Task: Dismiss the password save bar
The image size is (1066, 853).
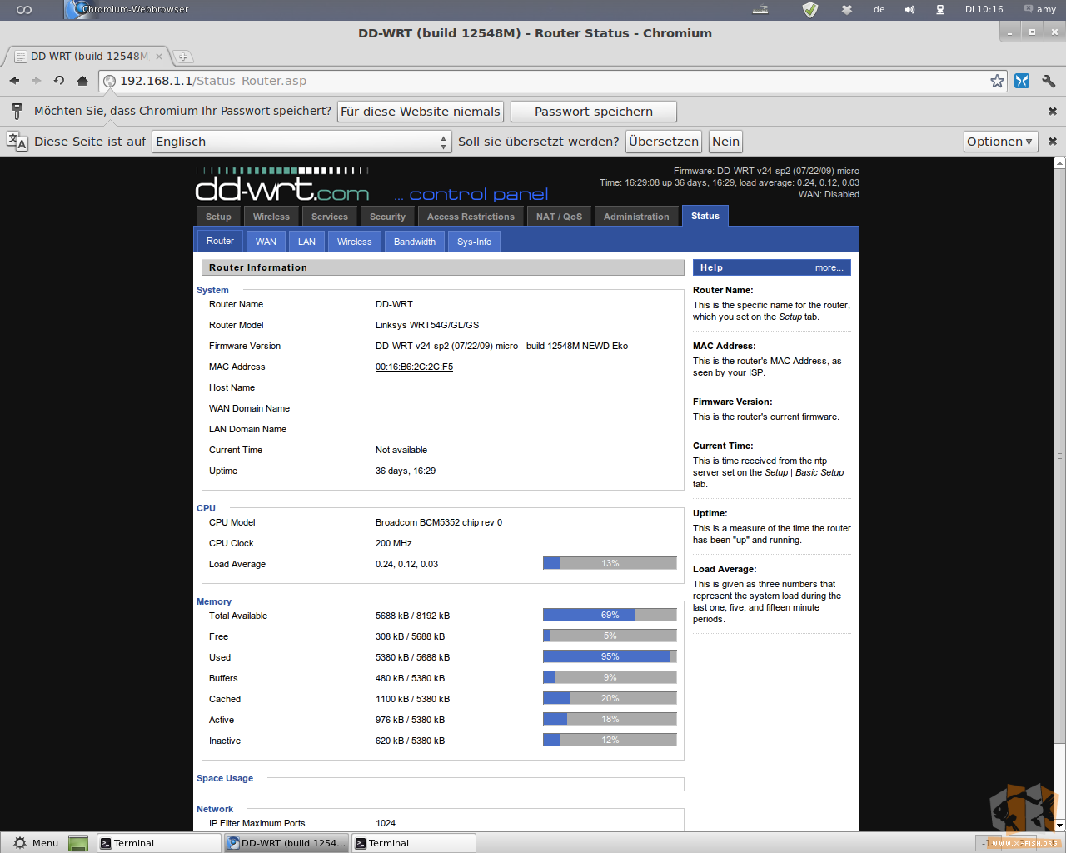Action: coord(1053,112)
